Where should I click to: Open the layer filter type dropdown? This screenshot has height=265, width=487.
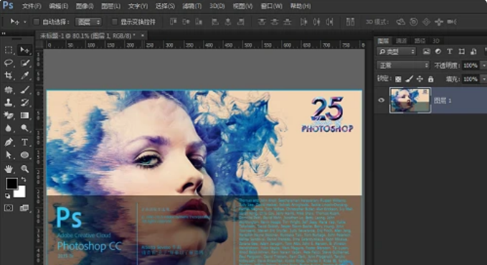point(397,52)
